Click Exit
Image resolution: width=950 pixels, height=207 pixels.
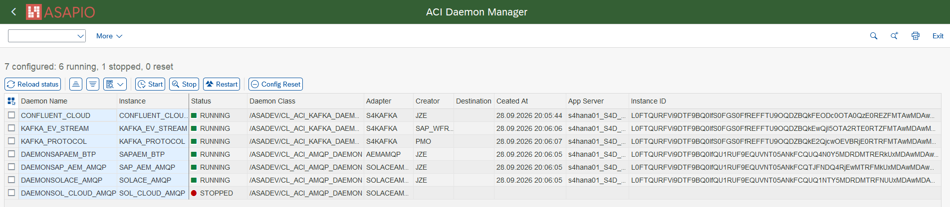coord(938,36)
